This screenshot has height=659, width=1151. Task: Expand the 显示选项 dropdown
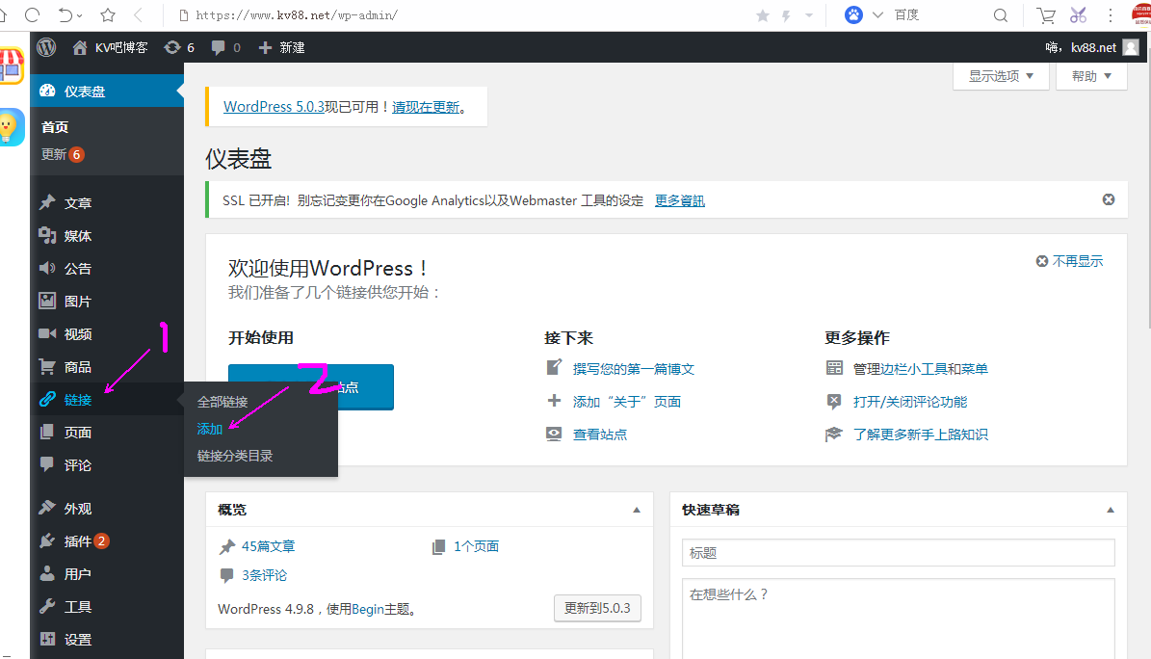1001,76
